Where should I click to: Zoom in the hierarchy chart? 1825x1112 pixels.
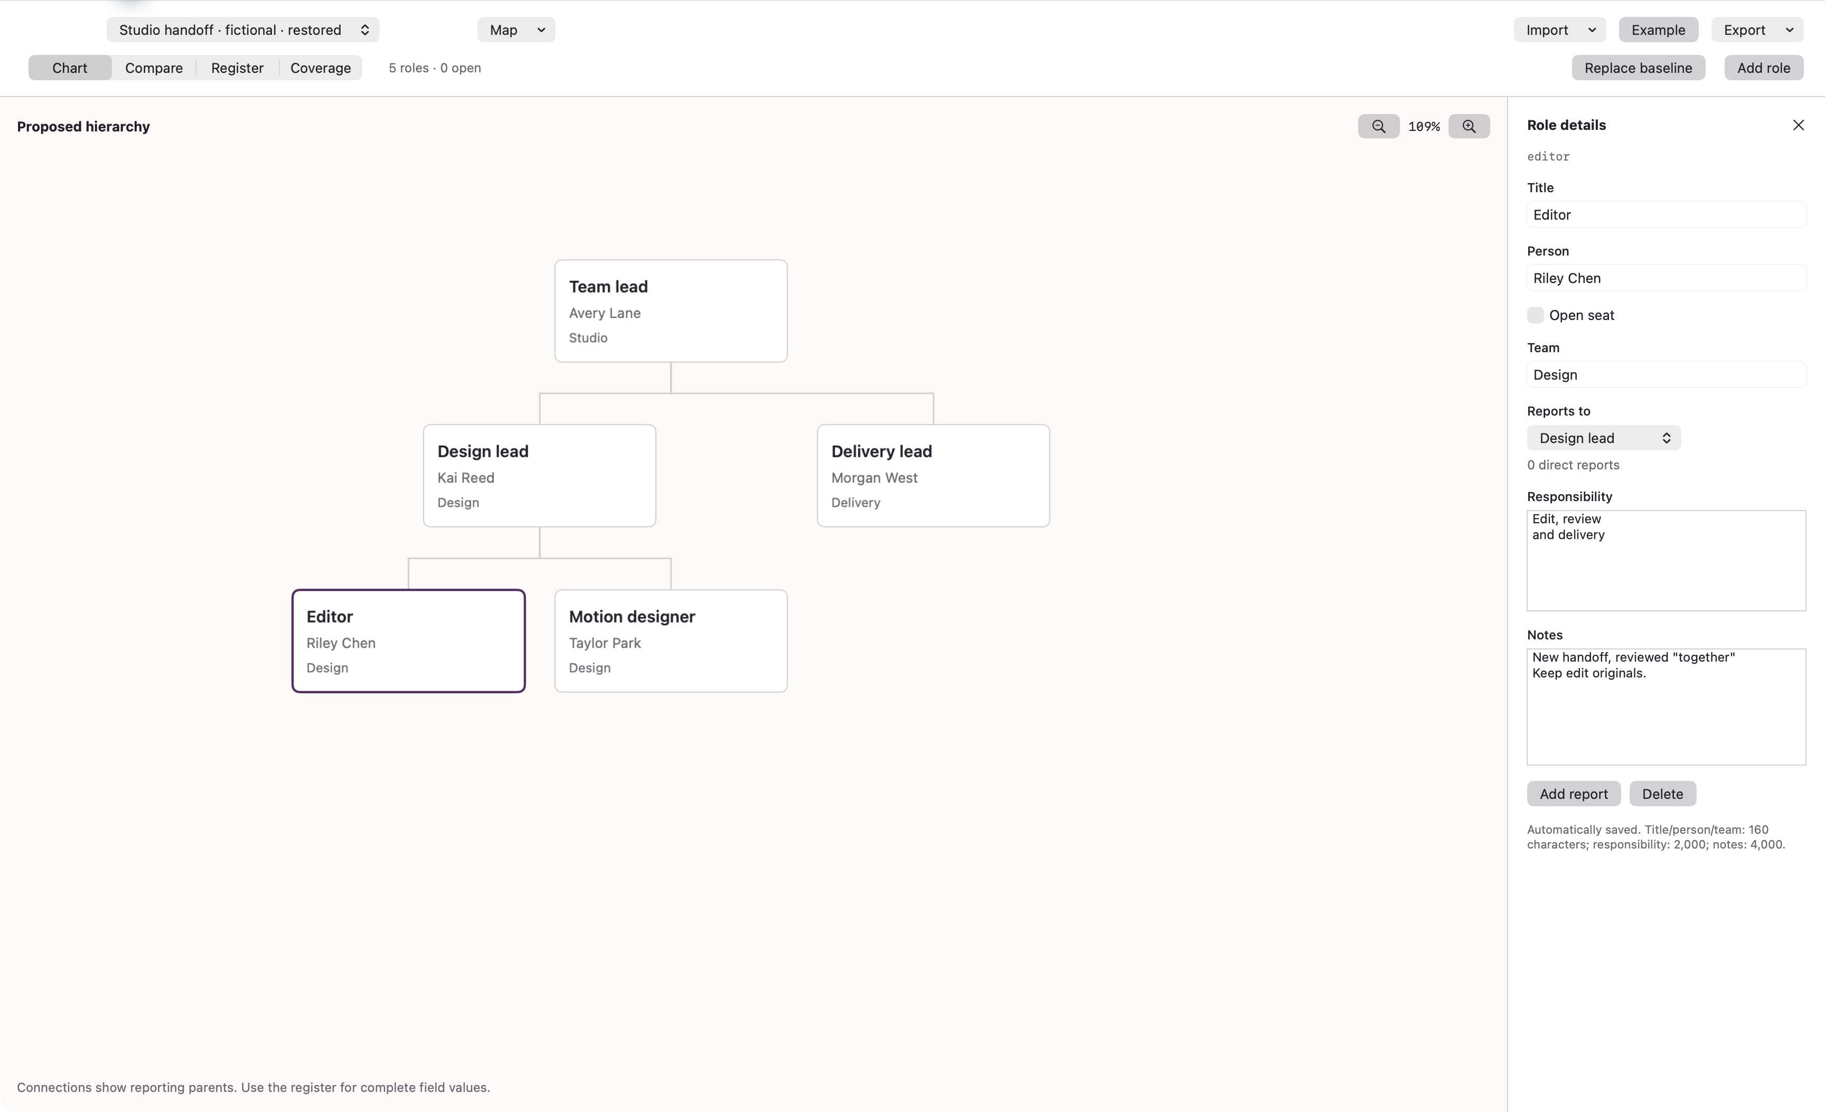pos(1469,127)
